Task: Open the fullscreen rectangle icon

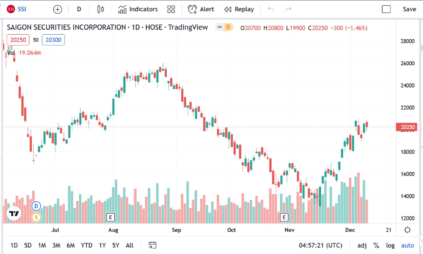Action: pyautogui.click(x=386, y=9)
